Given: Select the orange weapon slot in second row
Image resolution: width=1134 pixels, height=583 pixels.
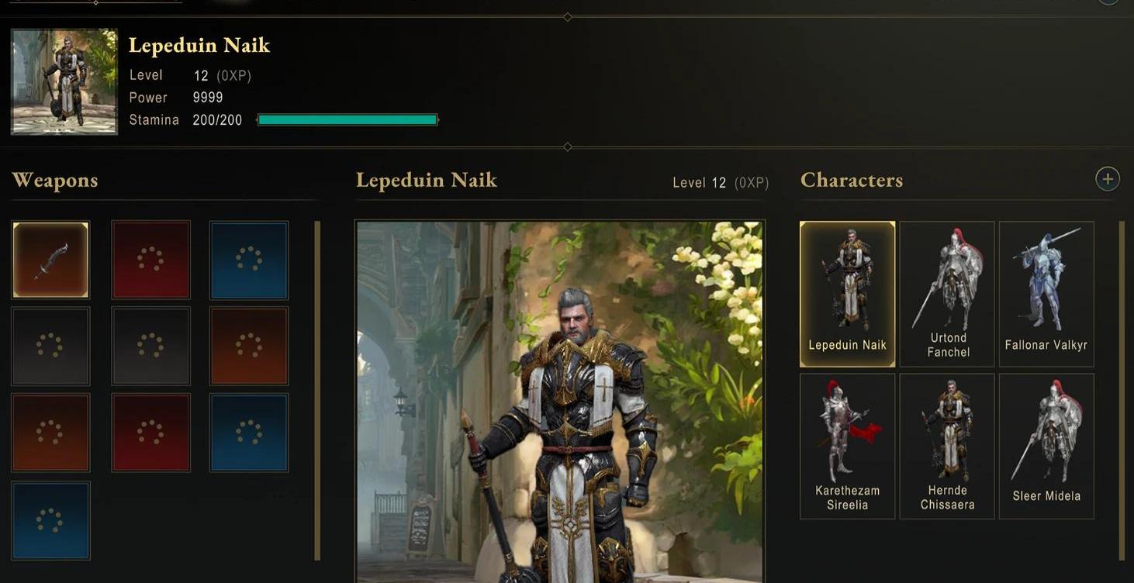Looking at the screenshot, I should [249, 346].
